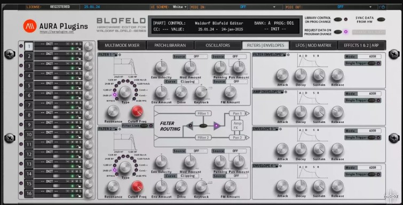Click the LCD display showing BANK: A PROG: 001

(x=225, y=26)
